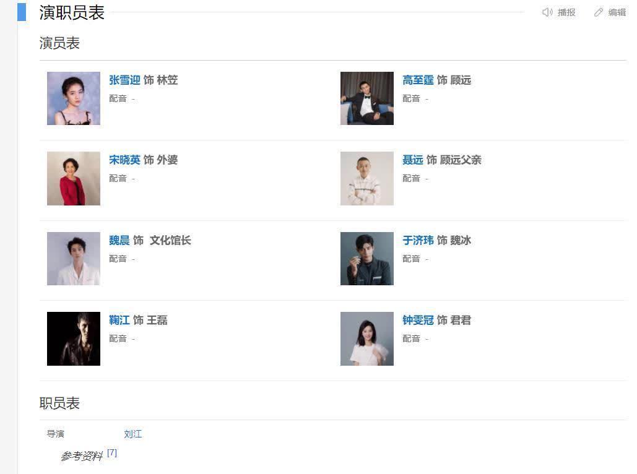The height and width of the screenshot is (474, 637).
Task: Open reference citation [7]
Action: tap(112, 453)
